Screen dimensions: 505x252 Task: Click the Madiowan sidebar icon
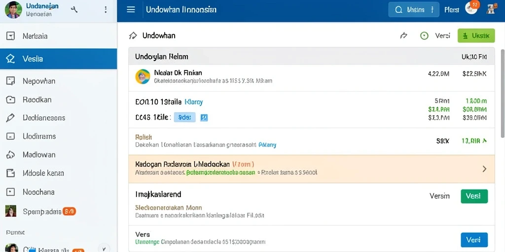click(11, 155)
